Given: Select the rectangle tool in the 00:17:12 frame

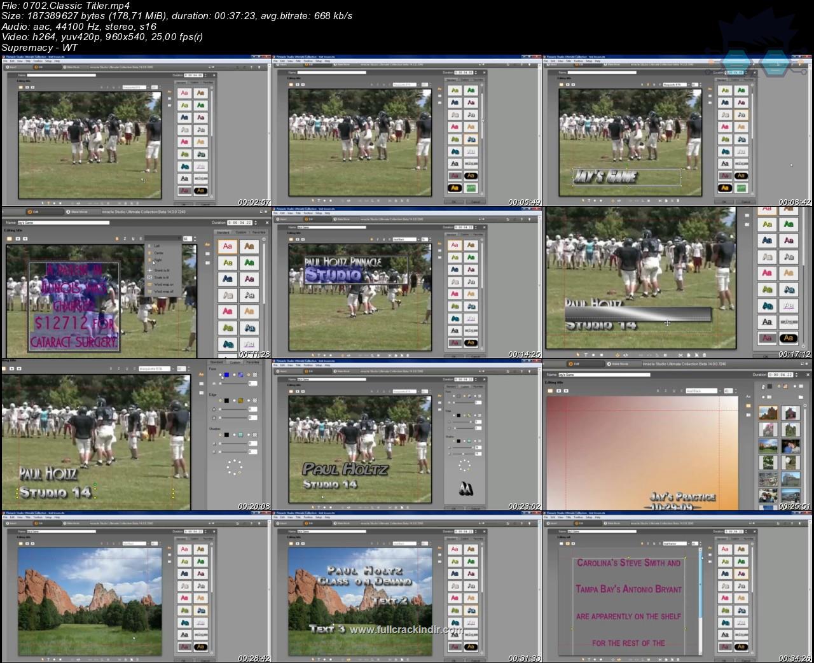Looking at the screenshot, I should click(x=602, y=354).
